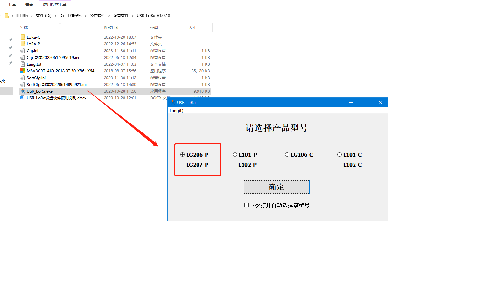Click the SoftCfg.ini file icon

point(23,78)
